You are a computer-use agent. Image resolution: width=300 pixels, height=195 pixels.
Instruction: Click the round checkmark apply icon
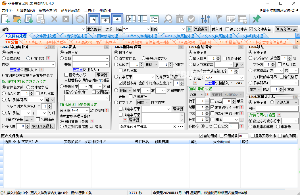[x=191, y=19]
